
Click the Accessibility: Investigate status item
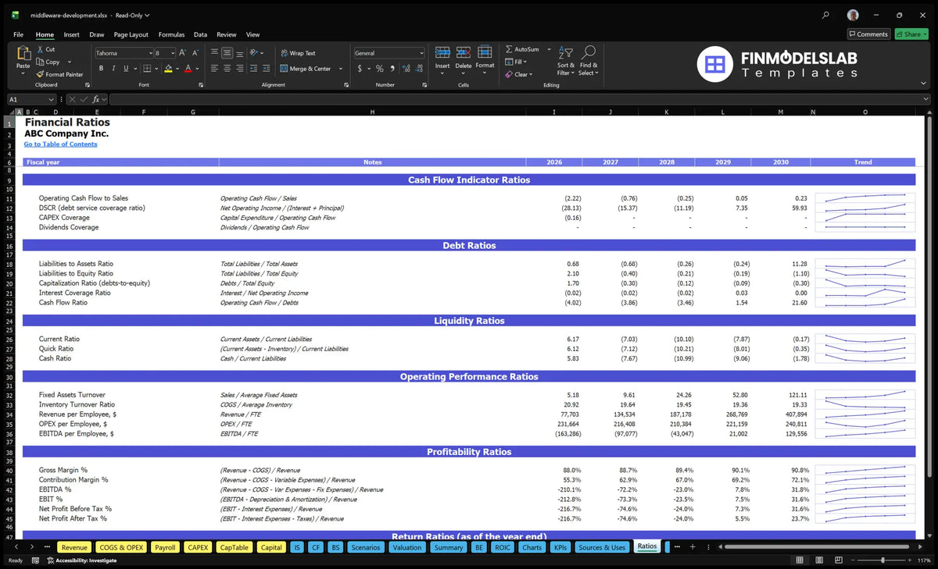tap(81, 560)
